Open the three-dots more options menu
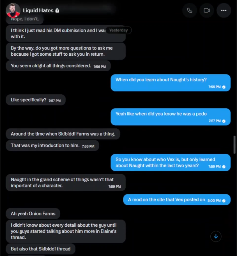This screenshot has height=256, width=237. coord(224,10)
